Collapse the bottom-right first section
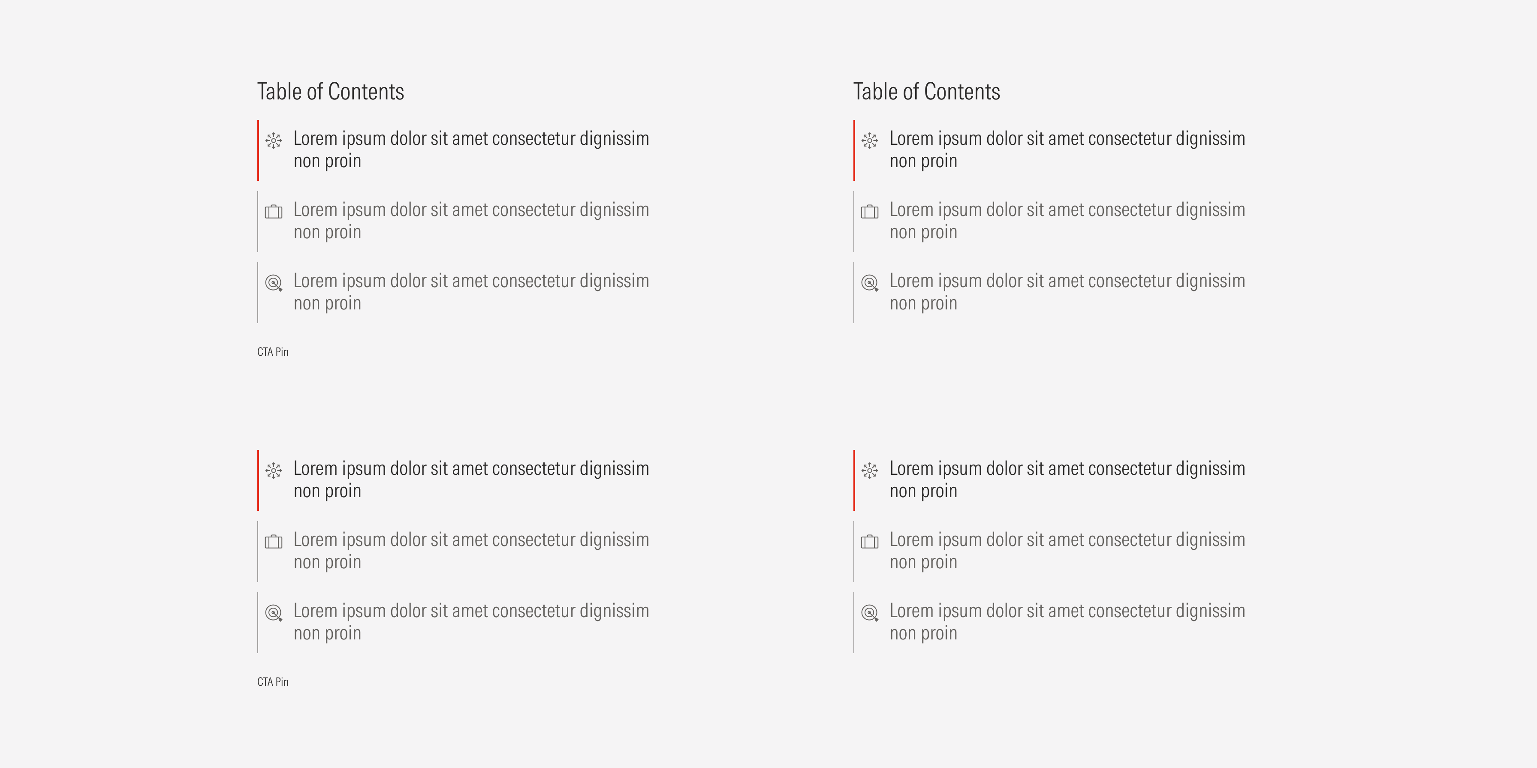Image resolution: width=1537 pixels, height=768 pixels. pyautogui.click(x=1067, y=480)
